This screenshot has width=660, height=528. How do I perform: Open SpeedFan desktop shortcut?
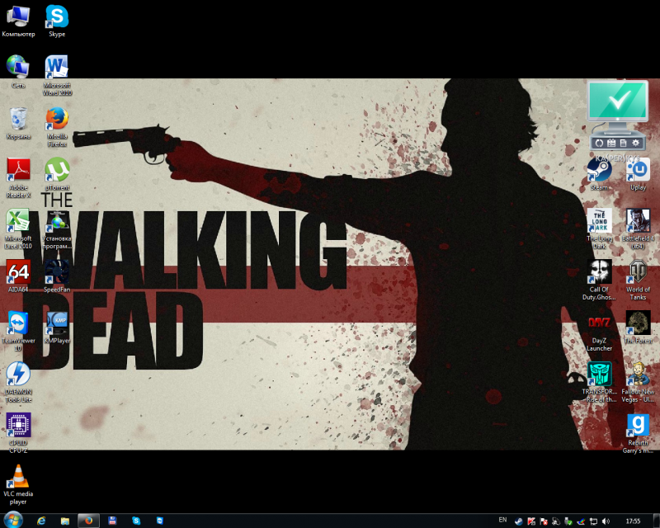pos(57,276)
